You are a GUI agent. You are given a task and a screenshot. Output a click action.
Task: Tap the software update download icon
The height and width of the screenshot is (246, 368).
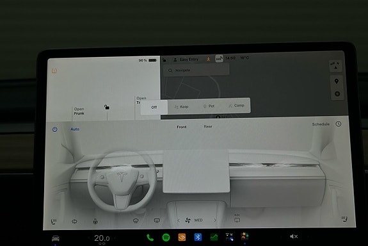[208, 59]
